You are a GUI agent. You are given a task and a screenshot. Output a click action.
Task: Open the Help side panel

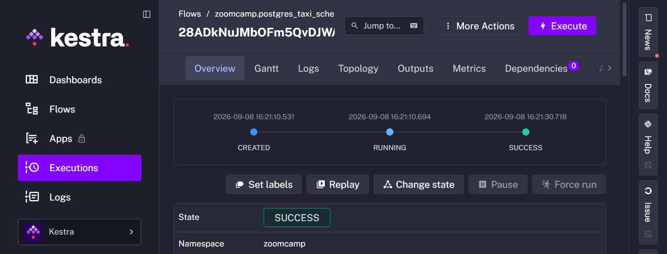[648, 145]
